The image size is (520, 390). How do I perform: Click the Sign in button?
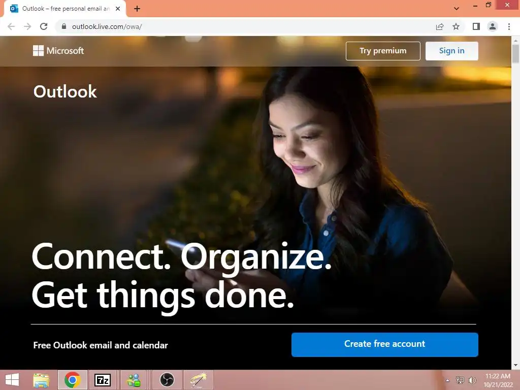point(451,51)
